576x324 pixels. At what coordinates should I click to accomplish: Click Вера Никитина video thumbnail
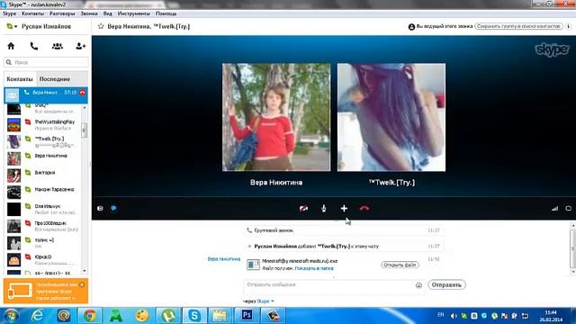pyautogui.click(x=276, y=117)
